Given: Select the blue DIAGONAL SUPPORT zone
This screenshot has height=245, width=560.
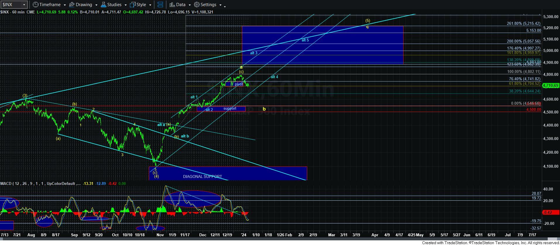Looking at the screenshot, I should tap(228, 173).
